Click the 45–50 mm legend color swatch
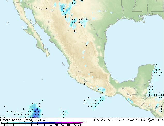Image resolution: width=164 pixels, height=126 pixels. coord(76,123)
